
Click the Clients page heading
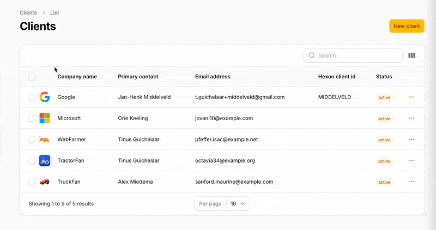pos(38,26)
